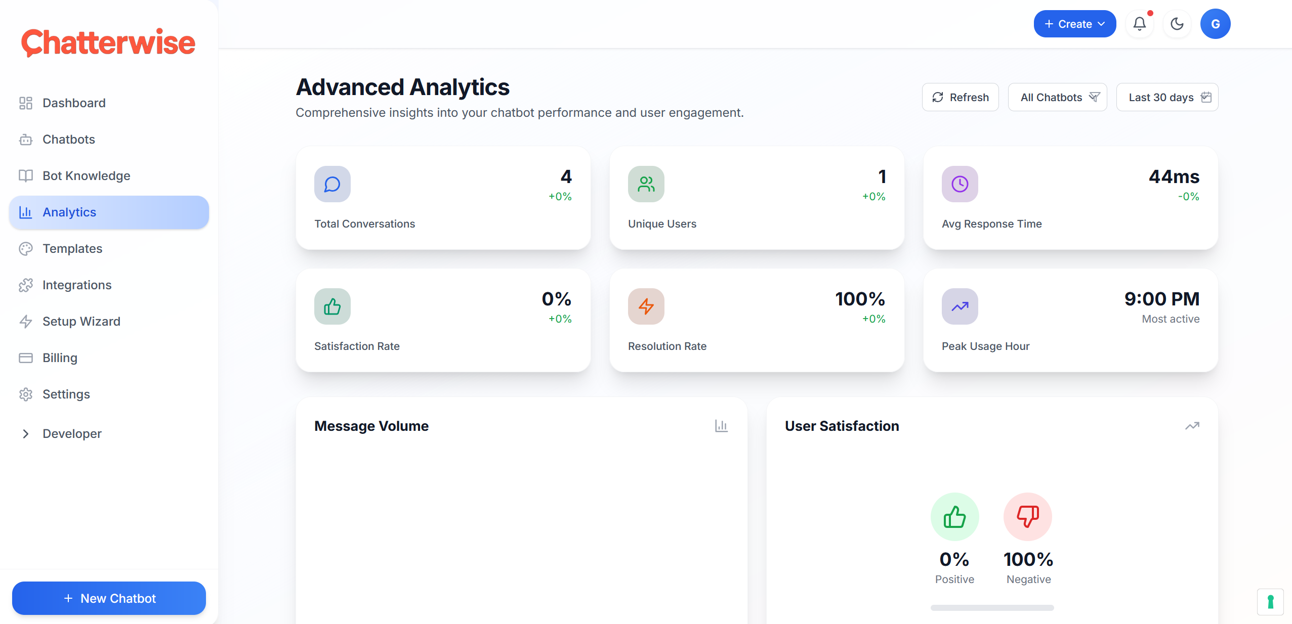Click the Total Conversations chat bubble icon
This screenshot has height=624, width=1292.
tap(332, 184)
